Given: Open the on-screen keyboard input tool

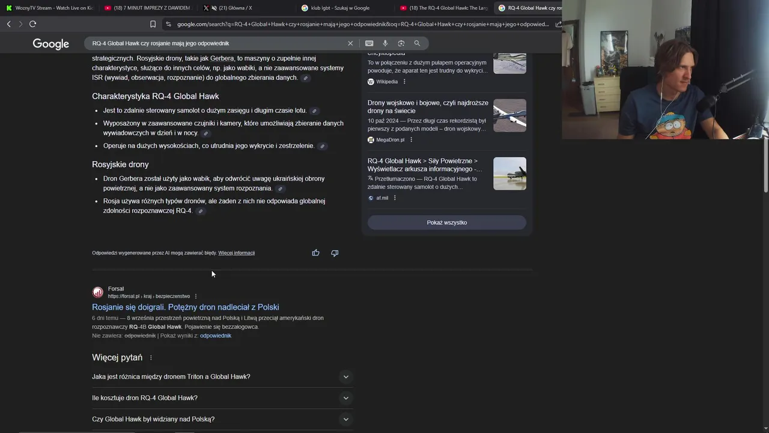Looking at the screenshot, I should point(369,43).
